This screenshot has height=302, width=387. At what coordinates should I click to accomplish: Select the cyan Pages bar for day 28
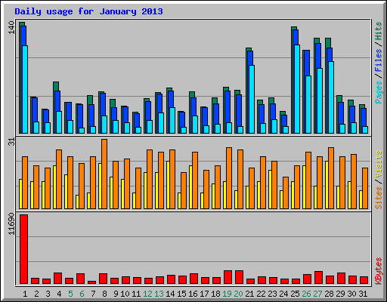pos(331,97)
